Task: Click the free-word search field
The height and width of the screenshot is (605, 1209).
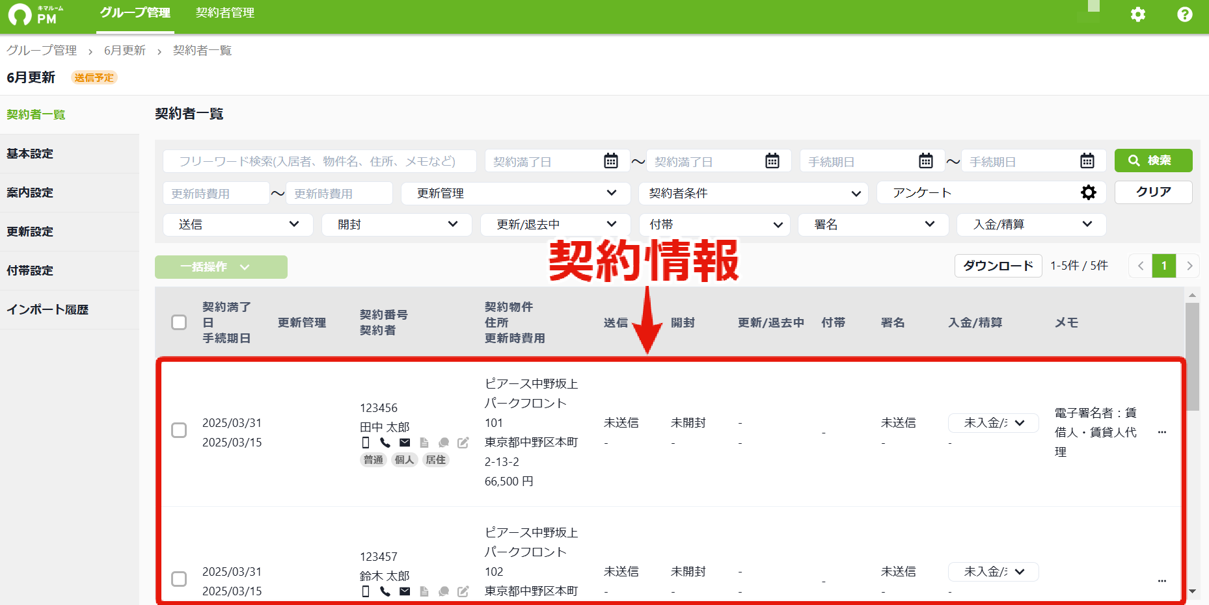Action: (x=320, y=161)
